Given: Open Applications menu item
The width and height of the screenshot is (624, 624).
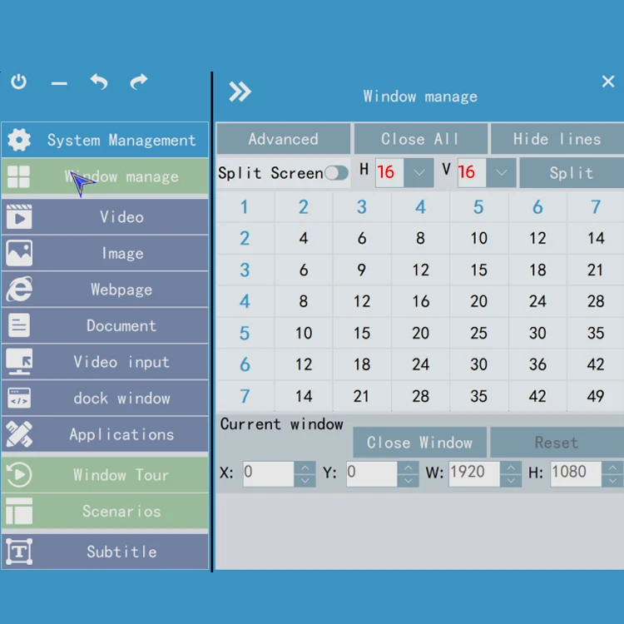Looking at the screenshot, I should [105, 434].
